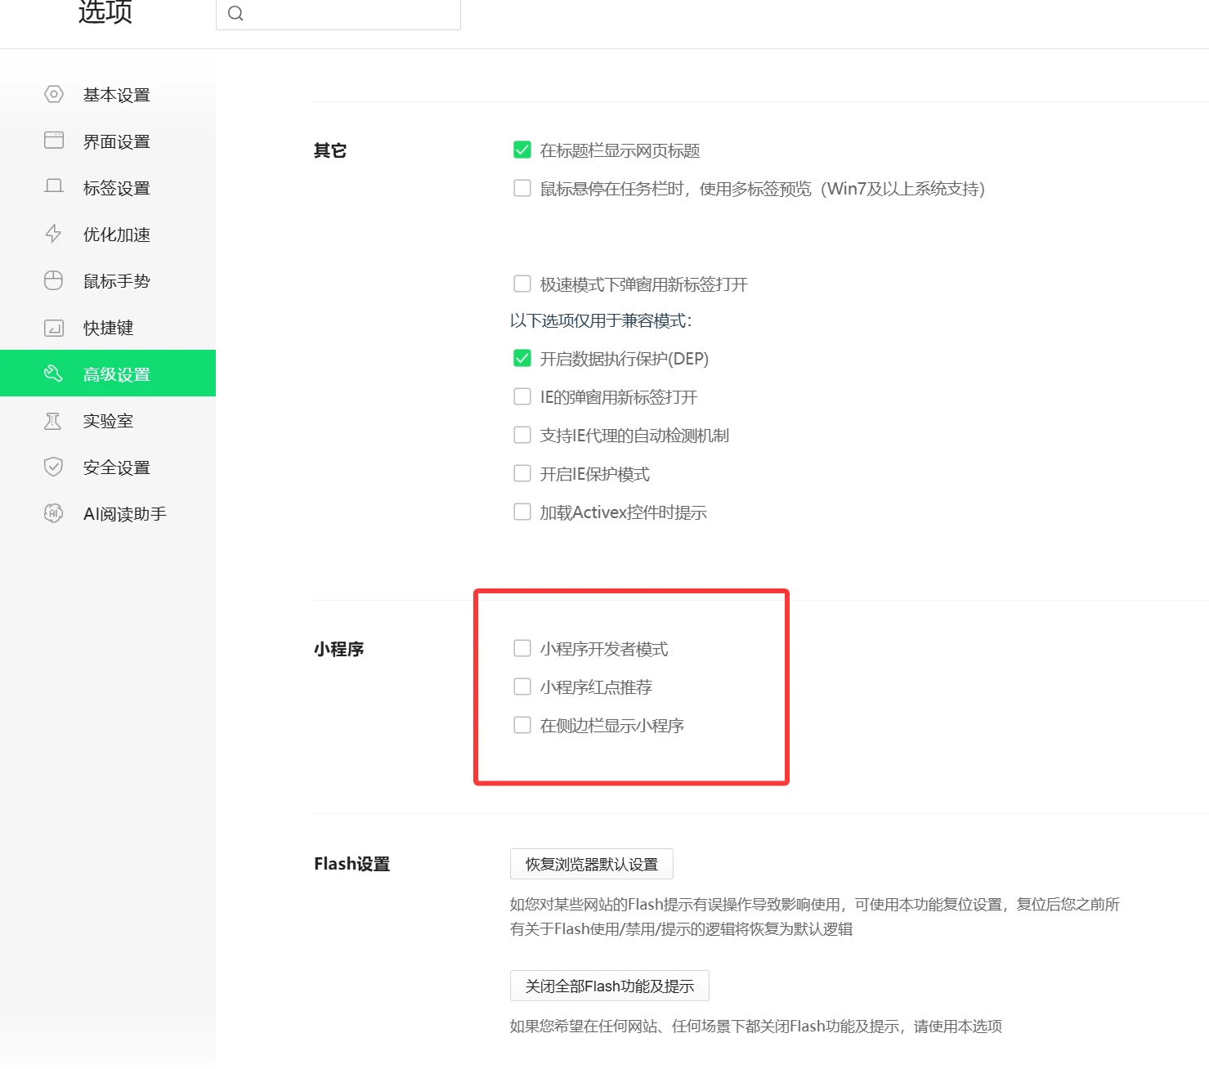Enable 小程序开发者模式
This screenshot has height=1069, width=1209.
pos(522,647)
